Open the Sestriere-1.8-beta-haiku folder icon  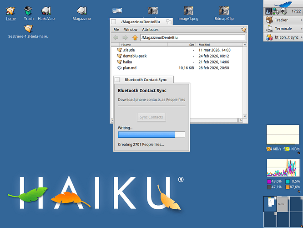[28, 28]
